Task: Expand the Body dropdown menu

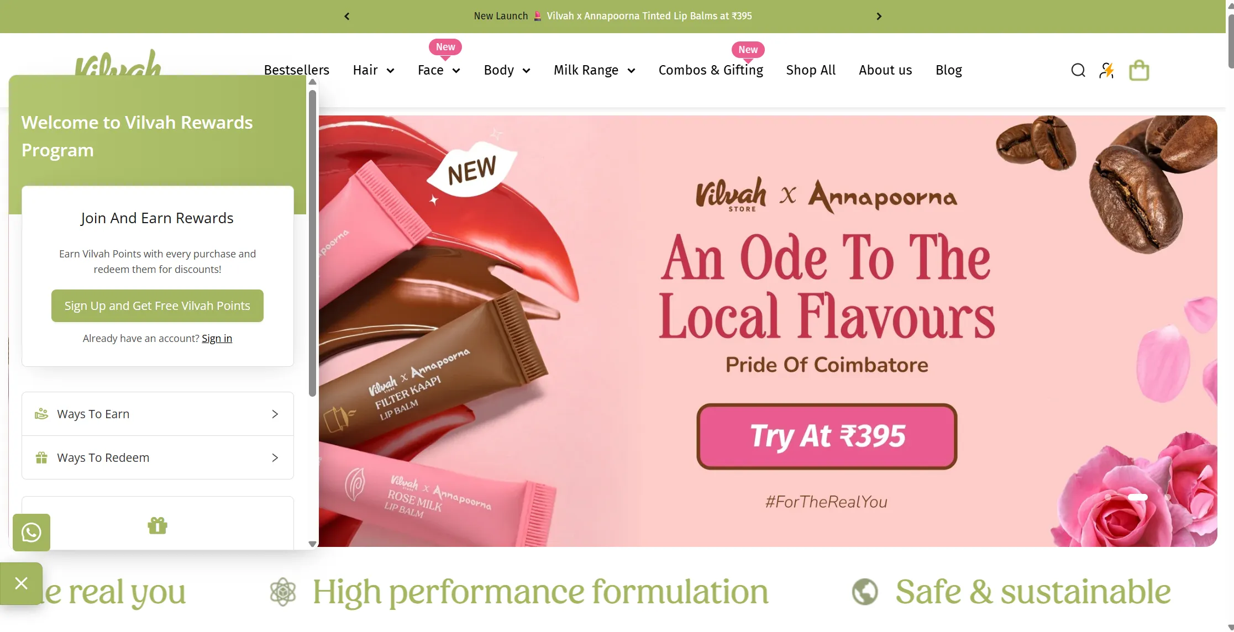Action: (x=507, y=70)
